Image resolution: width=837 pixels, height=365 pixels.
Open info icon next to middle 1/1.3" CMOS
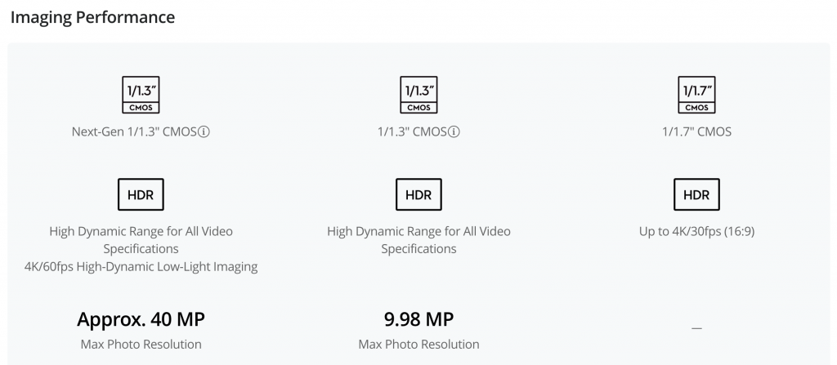(454, 131)
